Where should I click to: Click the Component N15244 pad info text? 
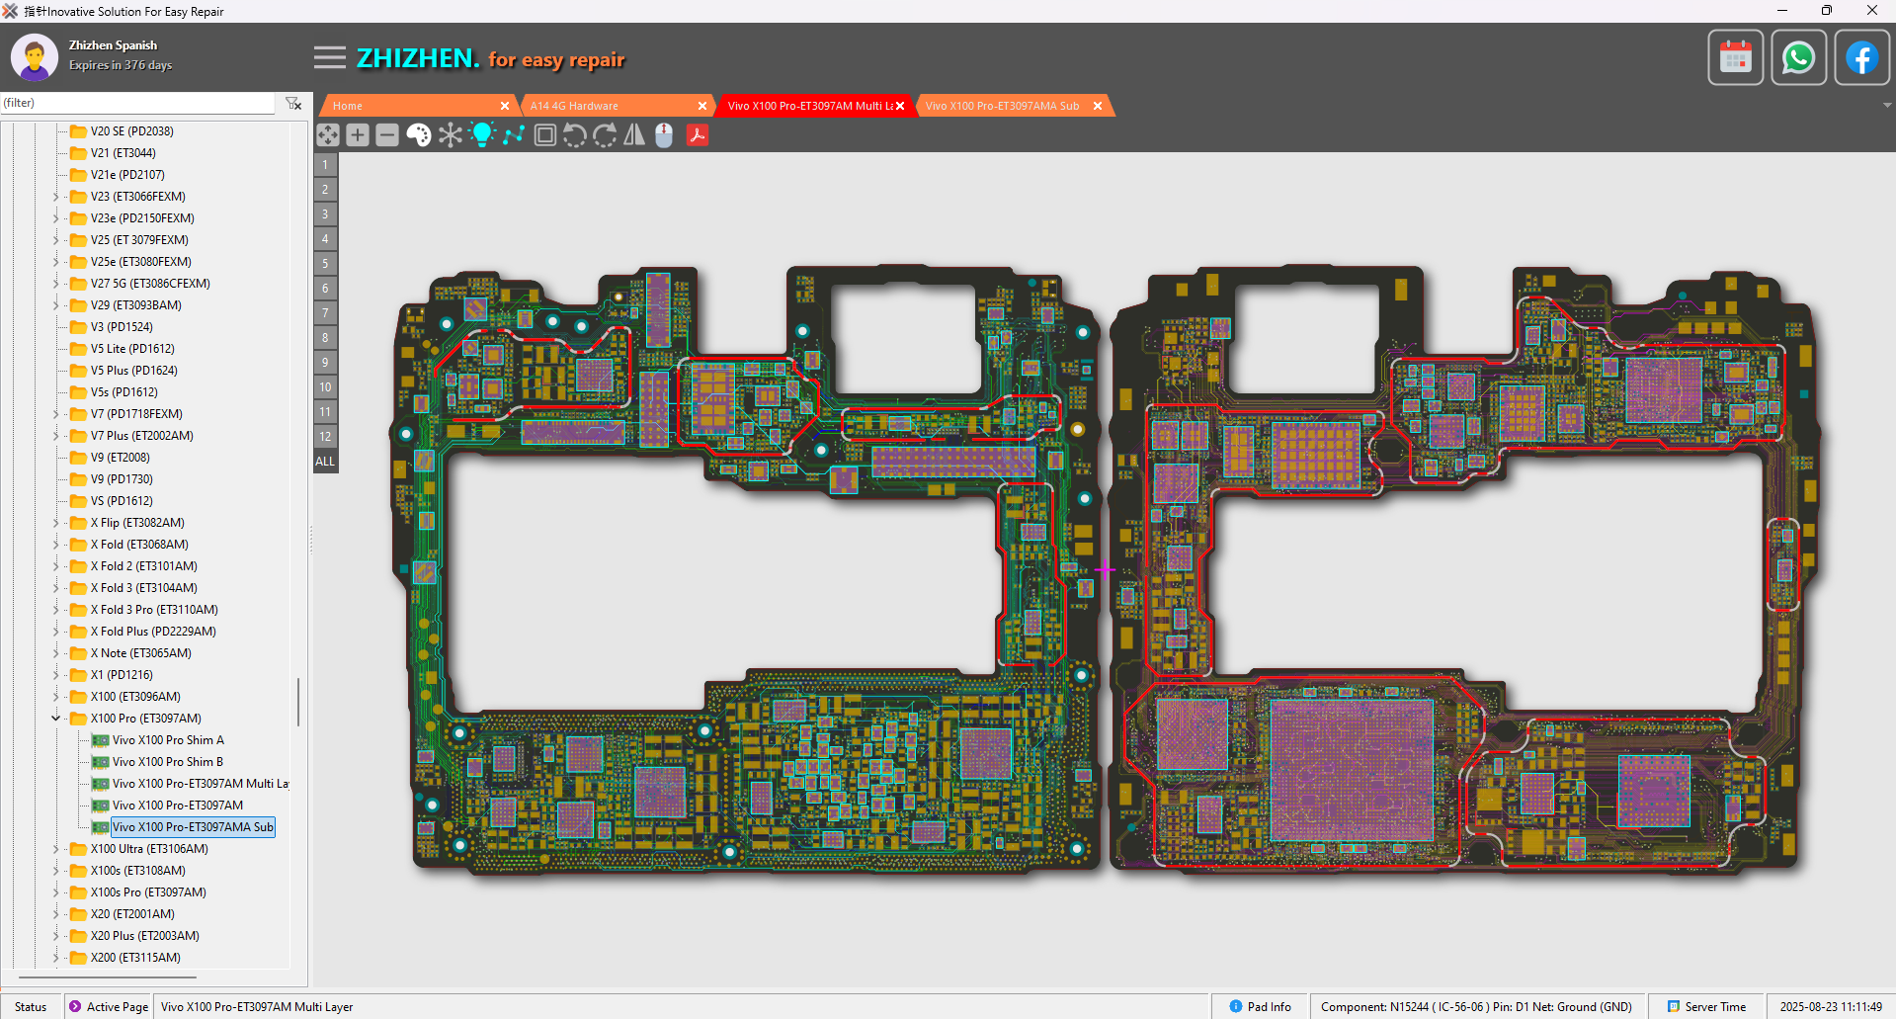(x=1476, y=1007)
